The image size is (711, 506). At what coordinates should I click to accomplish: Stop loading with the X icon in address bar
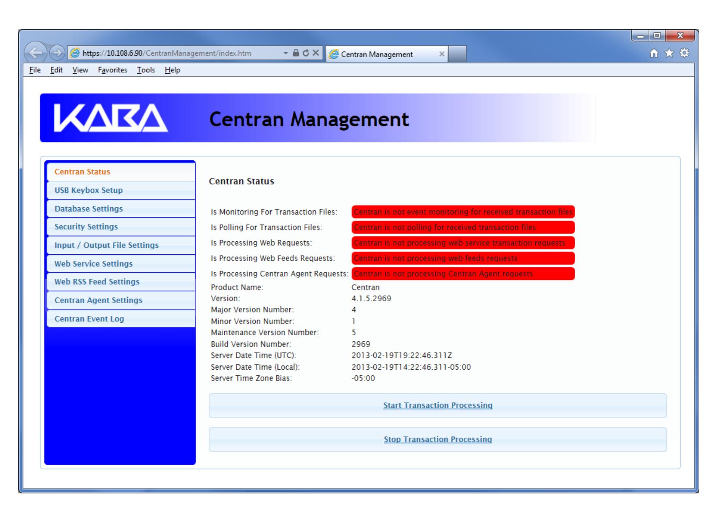(315, 53)
